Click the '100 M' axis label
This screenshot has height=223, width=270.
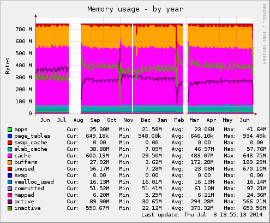(23, 102)
